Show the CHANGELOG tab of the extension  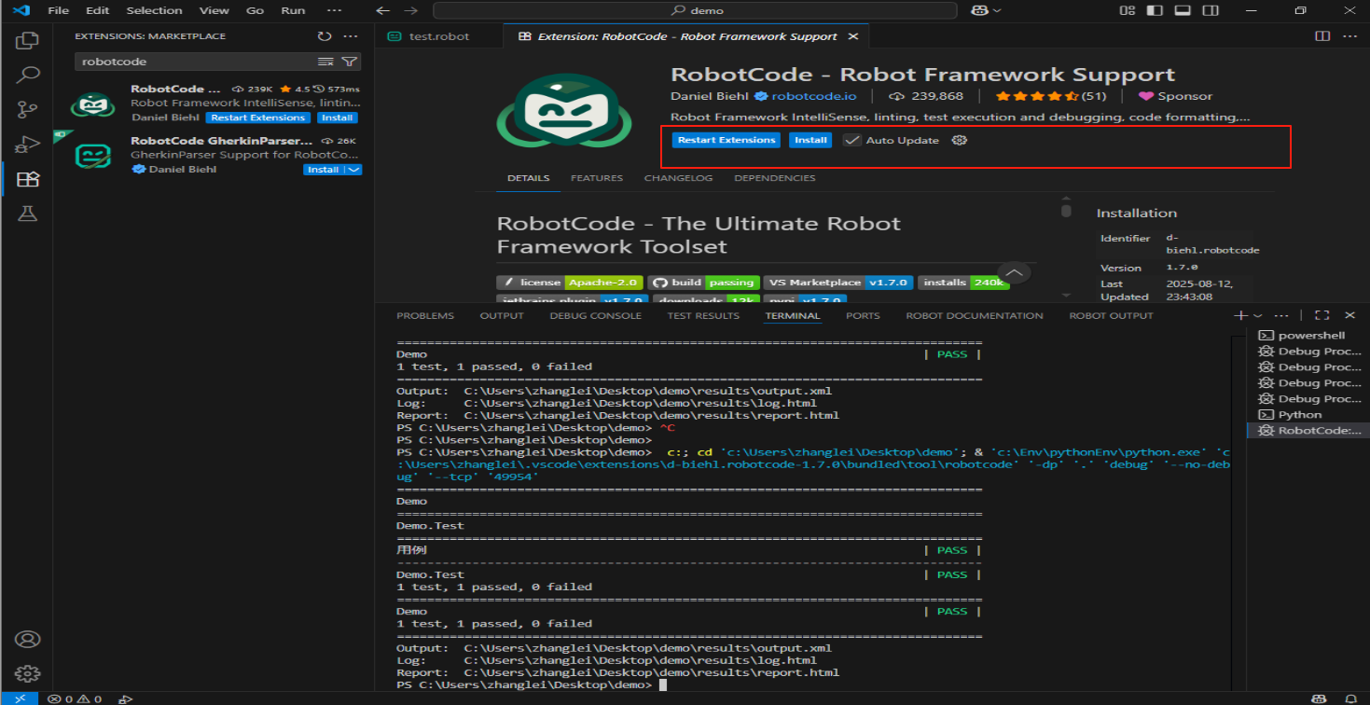click(678, 178)
